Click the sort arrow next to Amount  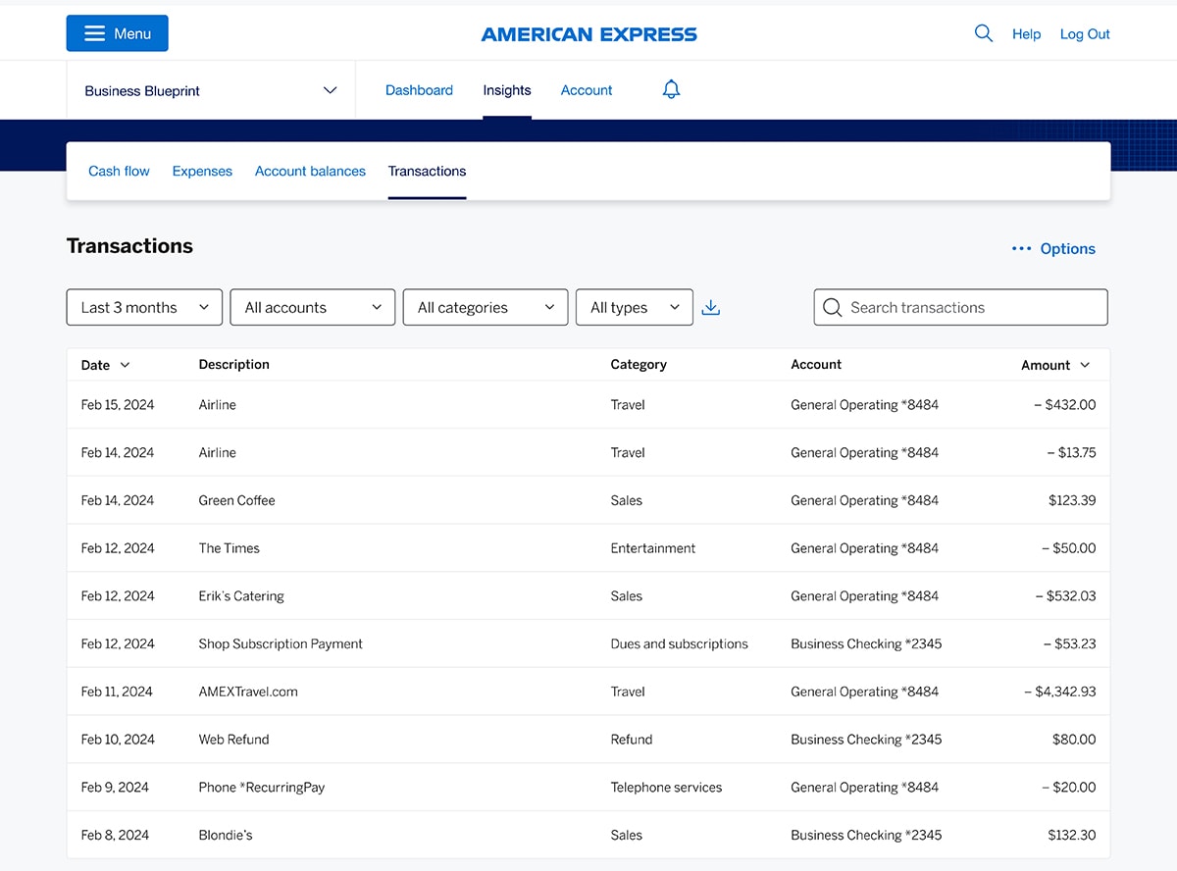click(1085, 365)
